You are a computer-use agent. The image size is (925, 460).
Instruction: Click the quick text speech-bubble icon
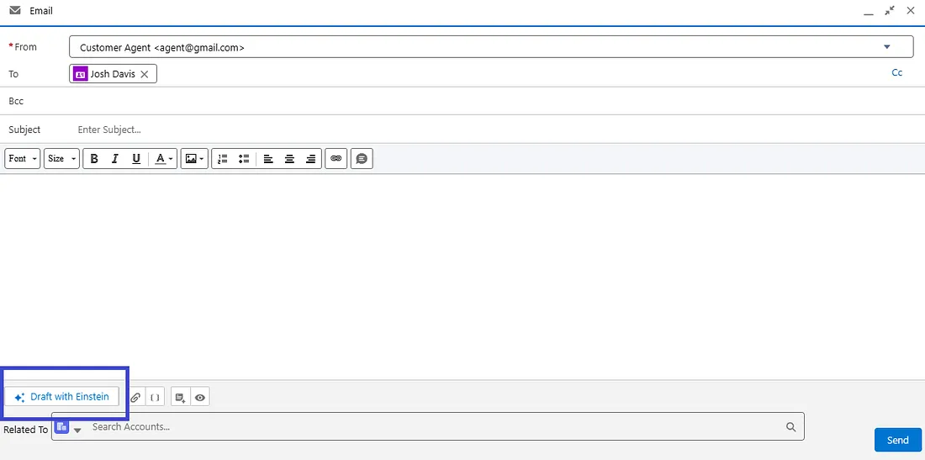point(362,159)
